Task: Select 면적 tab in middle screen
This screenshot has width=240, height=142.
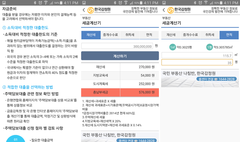Action: tap(149, 35)
